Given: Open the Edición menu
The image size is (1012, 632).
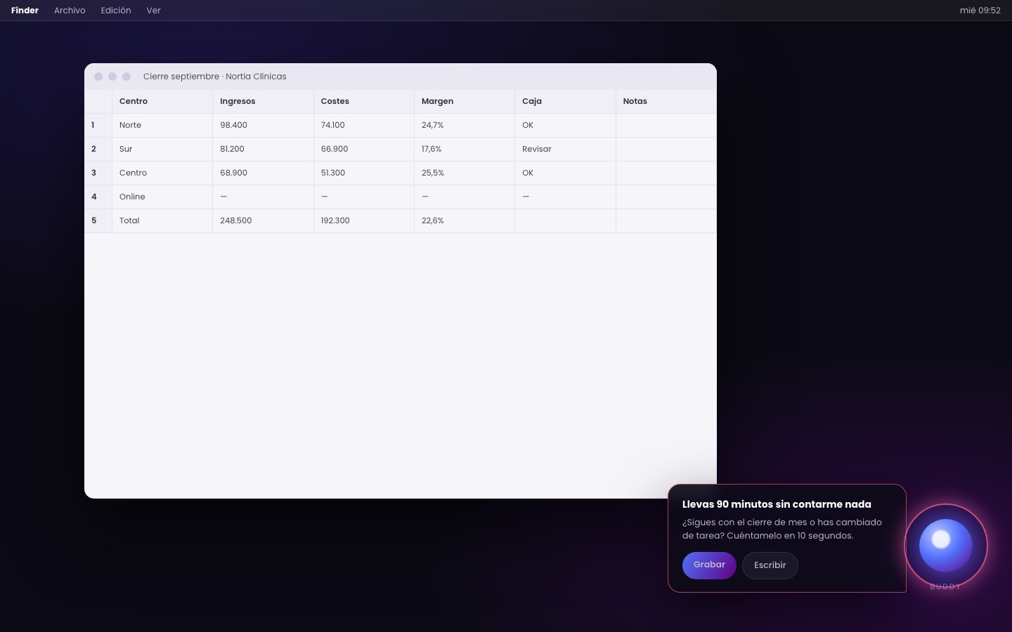Looking at the screenshot, I should click(x=116, y=11).
